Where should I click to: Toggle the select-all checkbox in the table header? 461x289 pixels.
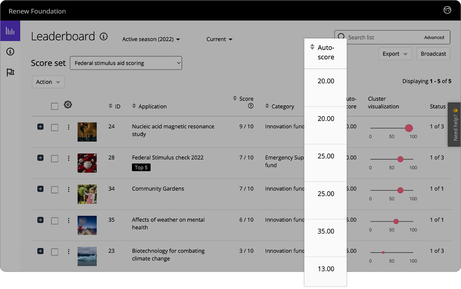(x=55, y=106)
